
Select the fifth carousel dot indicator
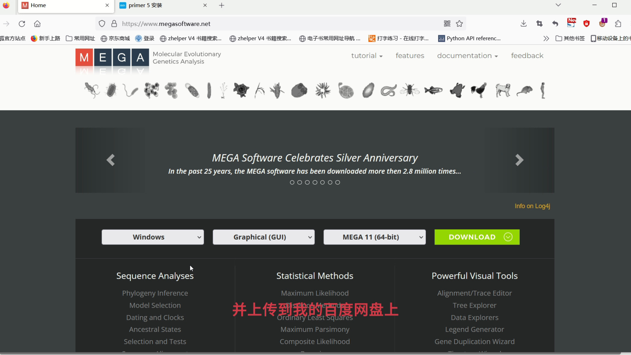322,182
